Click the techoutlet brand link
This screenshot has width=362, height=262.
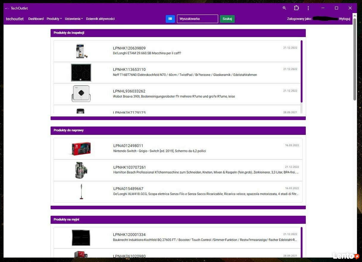pos(15,19)
